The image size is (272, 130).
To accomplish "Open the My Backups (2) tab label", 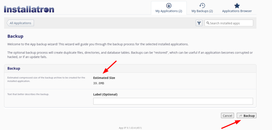I will [202, 11].
